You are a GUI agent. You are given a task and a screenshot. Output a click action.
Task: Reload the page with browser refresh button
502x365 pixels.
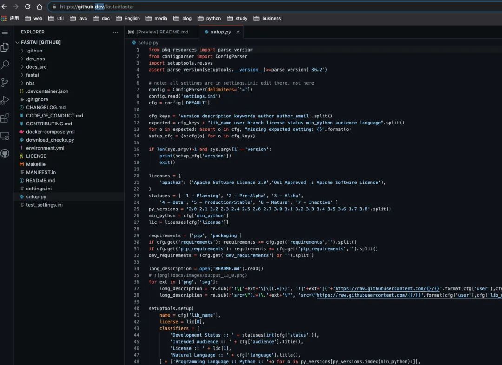tap(27, 7)
